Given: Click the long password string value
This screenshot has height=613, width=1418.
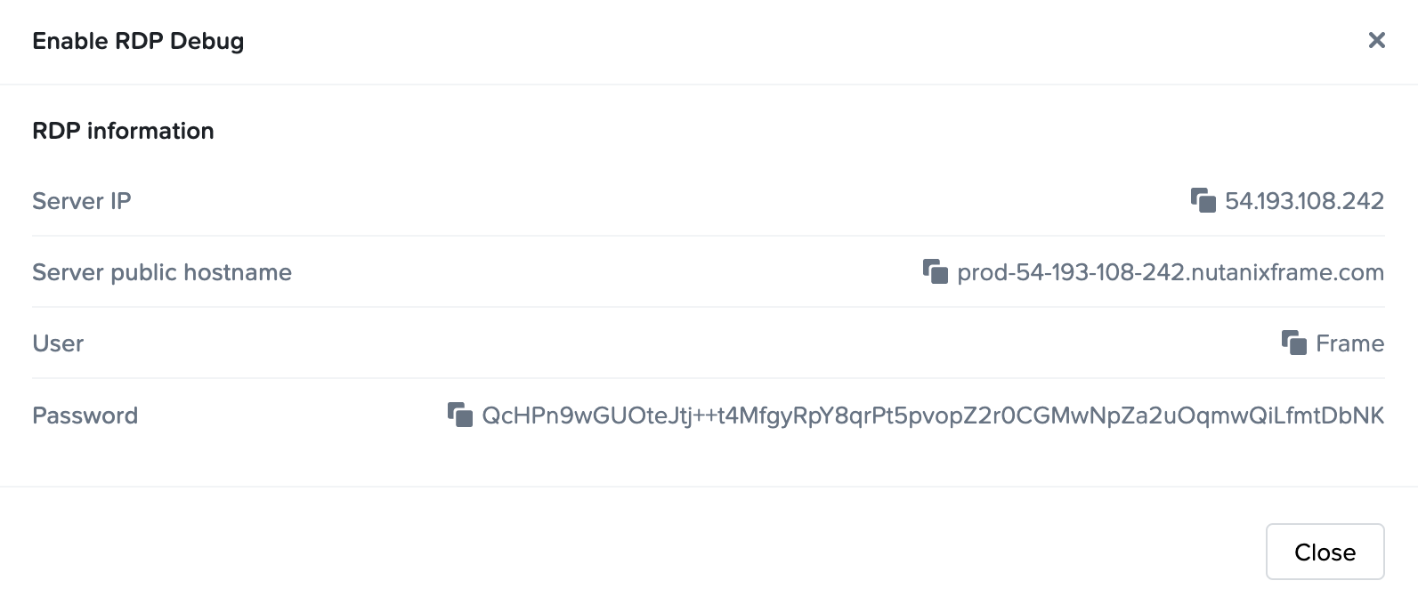Looking at the screenshot, I should tap(931, 415).
